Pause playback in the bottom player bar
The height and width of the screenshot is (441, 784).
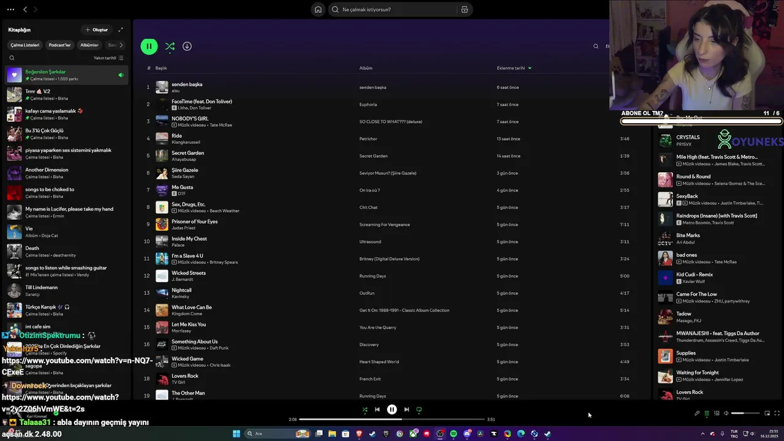(x=392, y=410)
